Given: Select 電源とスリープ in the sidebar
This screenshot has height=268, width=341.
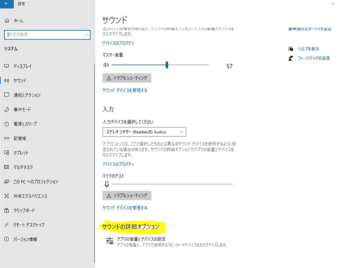Looking at the screenshot, I should coord(25,124).
